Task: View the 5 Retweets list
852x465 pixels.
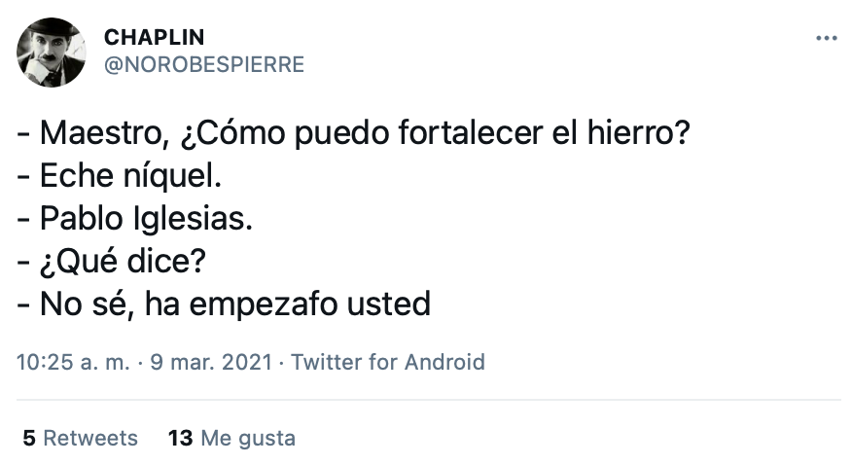Action: click(x=80, y=438)
